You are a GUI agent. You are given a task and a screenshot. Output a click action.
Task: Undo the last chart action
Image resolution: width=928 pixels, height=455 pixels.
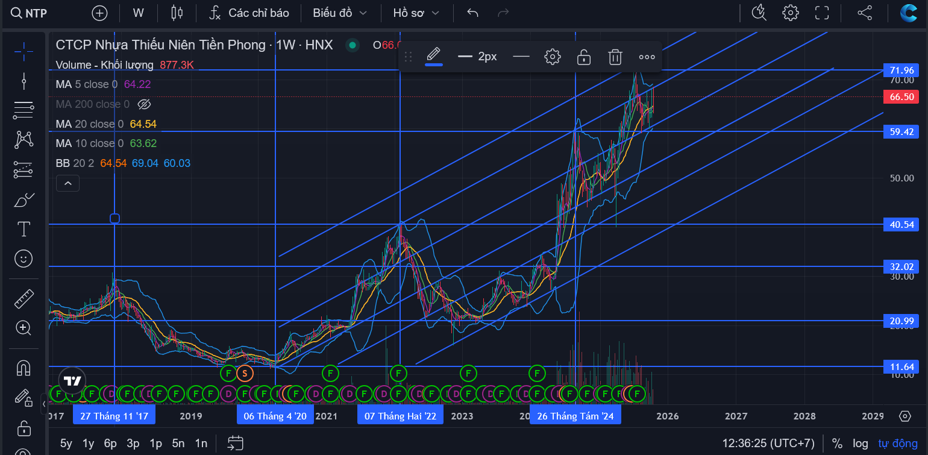[473, 13]
